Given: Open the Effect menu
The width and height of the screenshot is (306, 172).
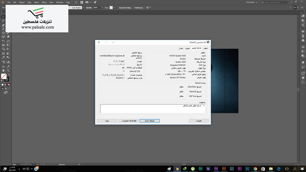Looking at the screenshot, I should [44, 2].
